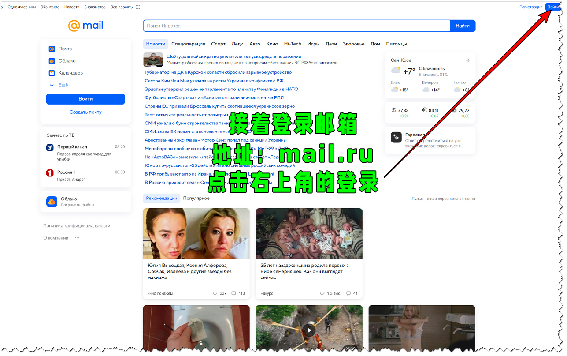Image resolution: width=567 pixels, height=356 pixels.
Task: Click the О компании link
Action: point(56,238)
